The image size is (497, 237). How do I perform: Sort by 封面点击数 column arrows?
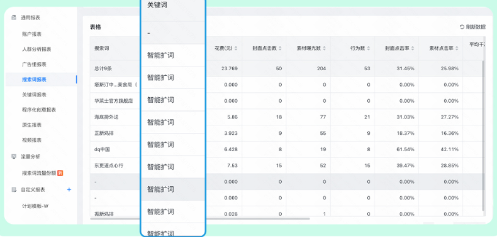click(x=280, y=48)
